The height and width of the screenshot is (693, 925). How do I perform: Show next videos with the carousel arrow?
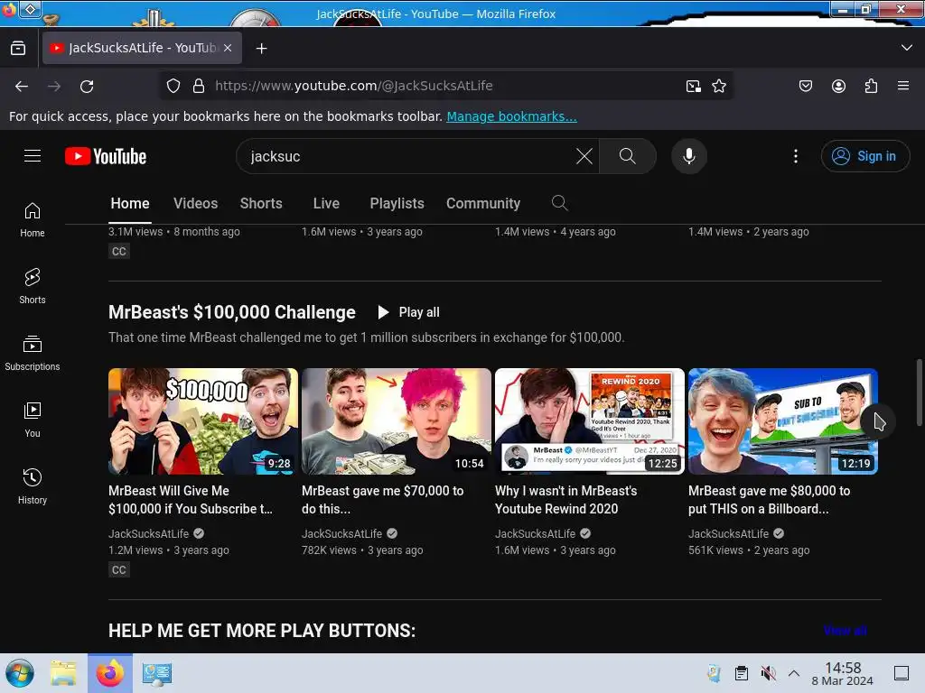pos(878,421)
